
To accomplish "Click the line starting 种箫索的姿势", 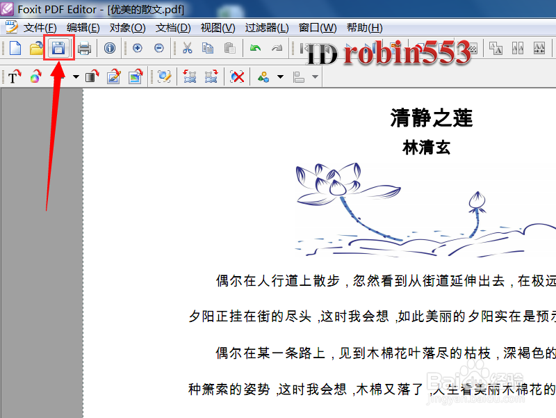I will [x=372, y=389].
